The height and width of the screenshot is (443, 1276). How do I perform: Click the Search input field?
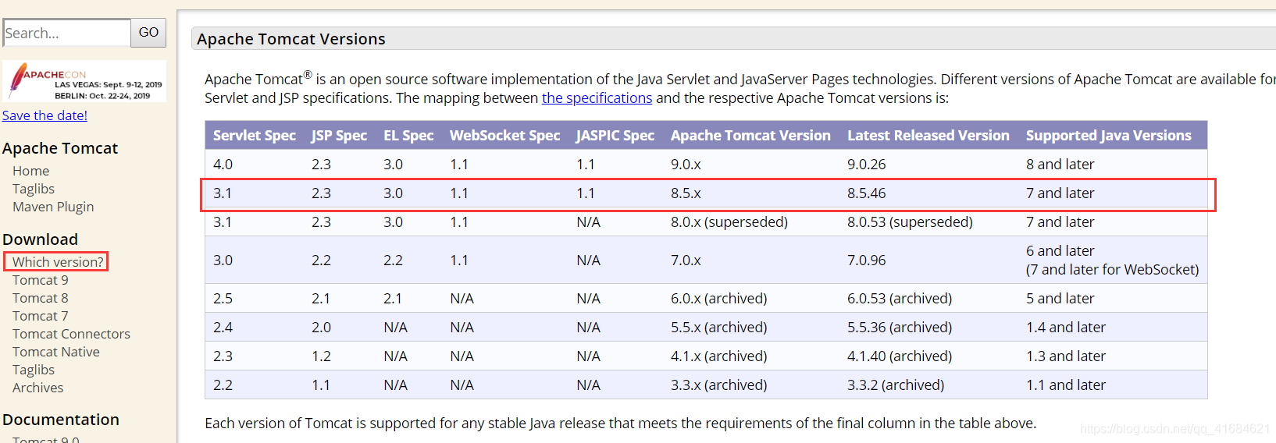[67, 33]
